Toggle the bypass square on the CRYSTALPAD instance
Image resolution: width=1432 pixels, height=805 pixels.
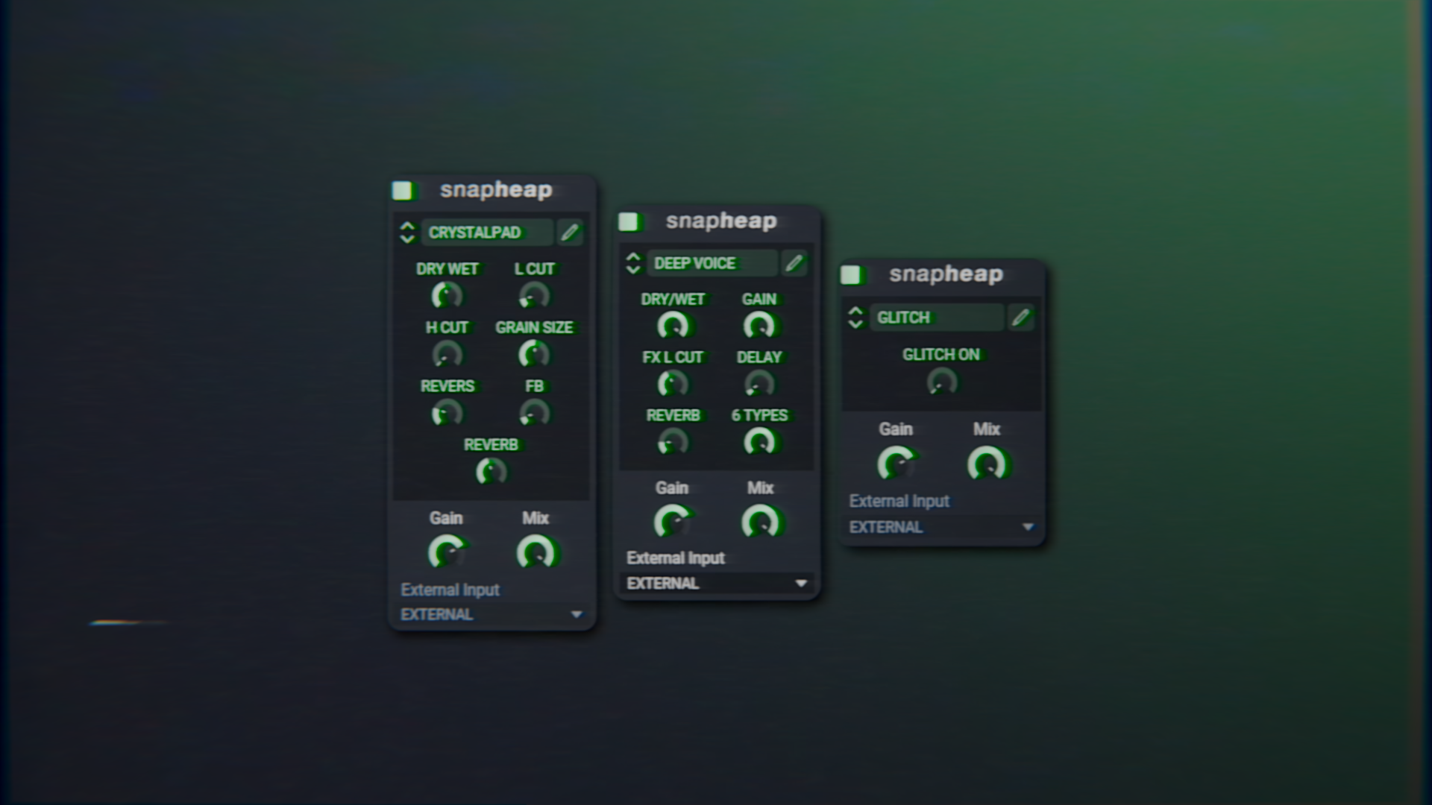pos(402,190)
